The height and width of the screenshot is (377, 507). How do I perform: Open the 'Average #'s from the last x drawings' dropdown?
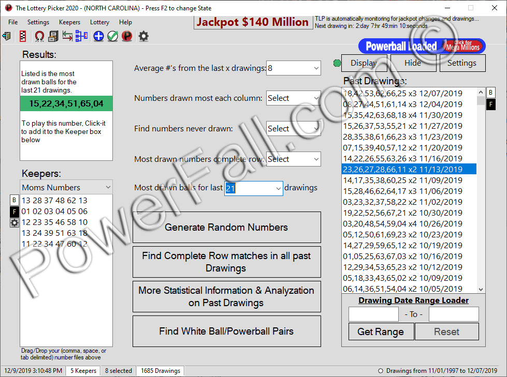point(294,68)
